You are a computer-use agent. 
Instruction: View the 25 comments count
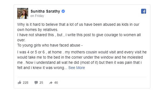[x=41, y=83]
